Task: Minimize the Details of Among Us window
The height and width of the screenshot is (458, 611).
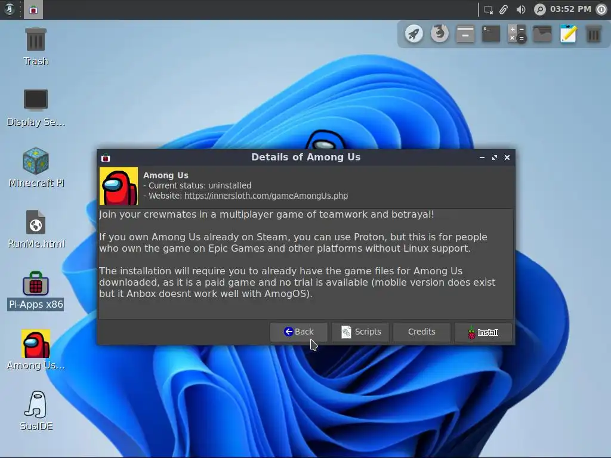Action: [482, 157]
